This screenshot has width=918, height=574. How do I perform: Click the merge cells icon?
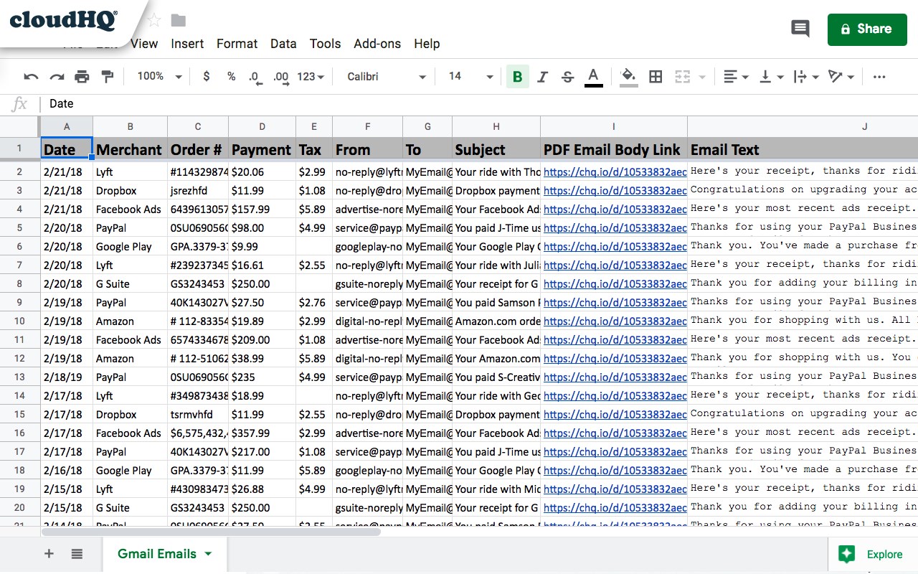click(x=682, y=77)
